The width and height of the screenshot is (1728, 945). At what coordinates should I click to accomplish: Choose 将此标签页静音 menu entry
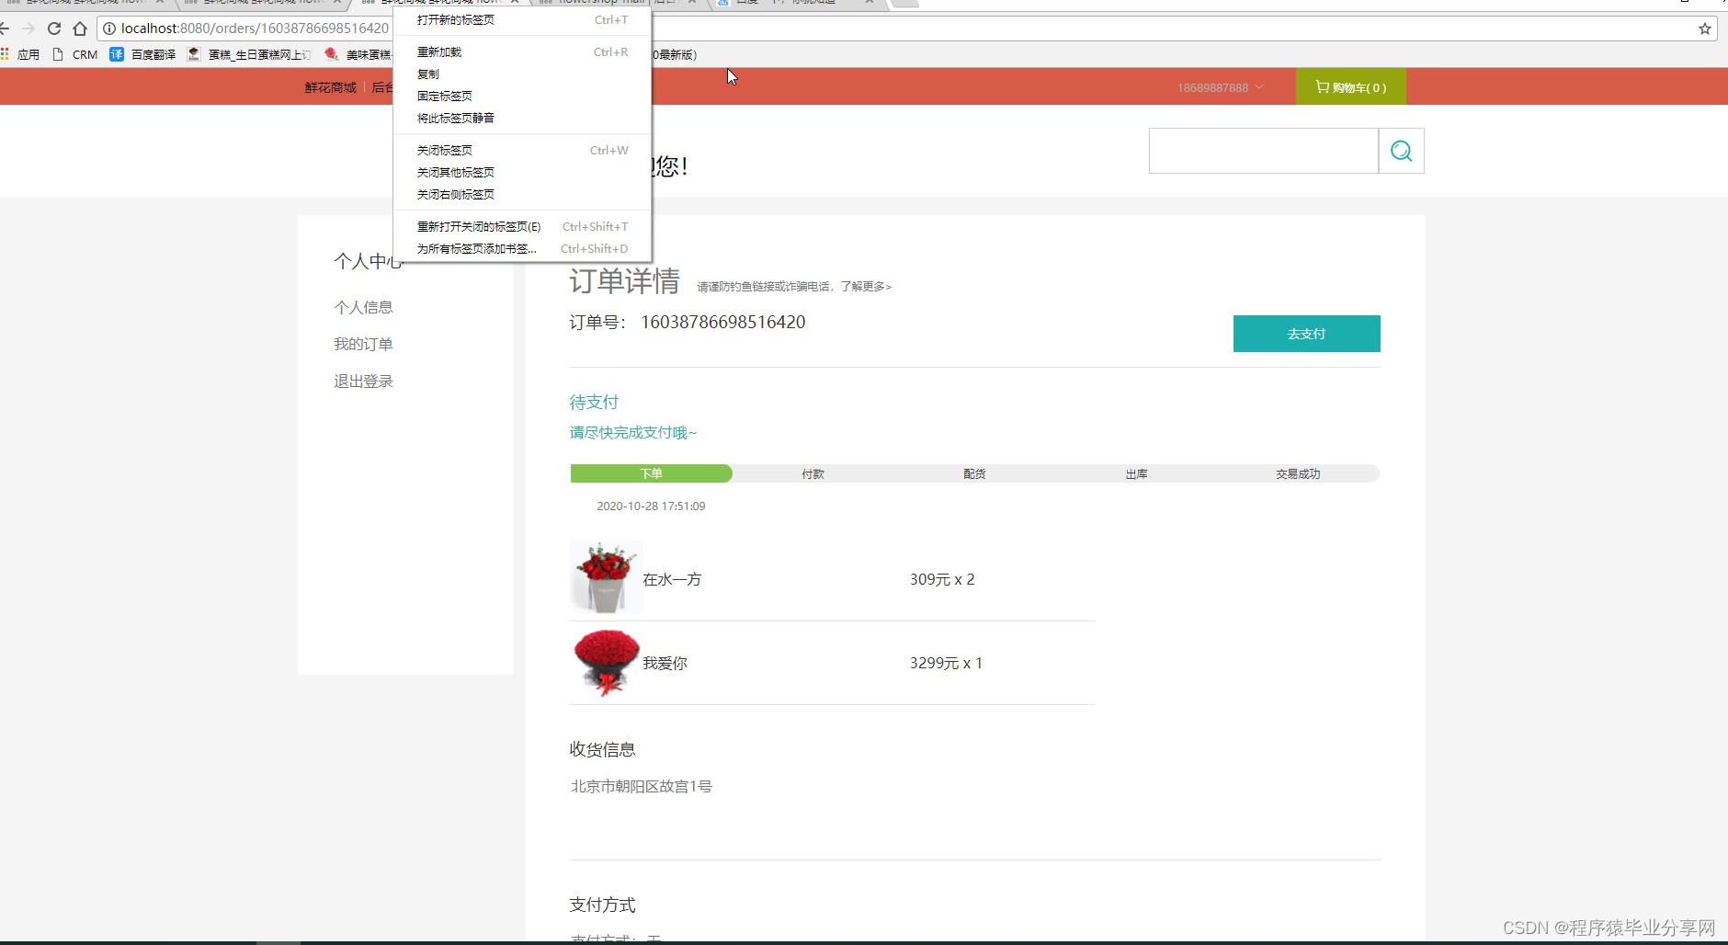pos(522,118)
